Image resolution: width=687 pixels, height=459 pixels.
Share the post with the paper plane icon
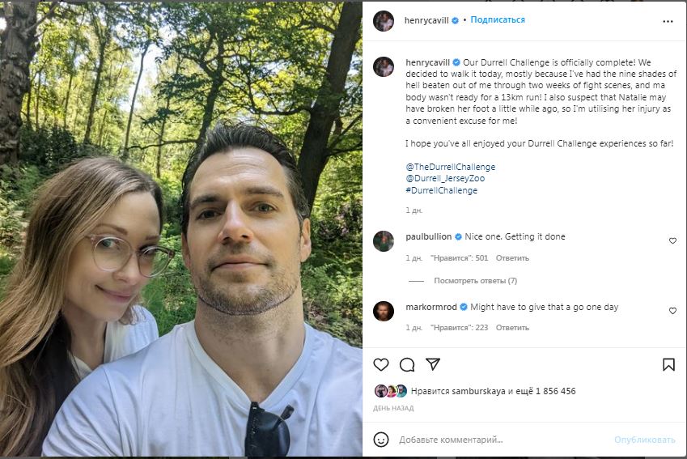(433, 365)
